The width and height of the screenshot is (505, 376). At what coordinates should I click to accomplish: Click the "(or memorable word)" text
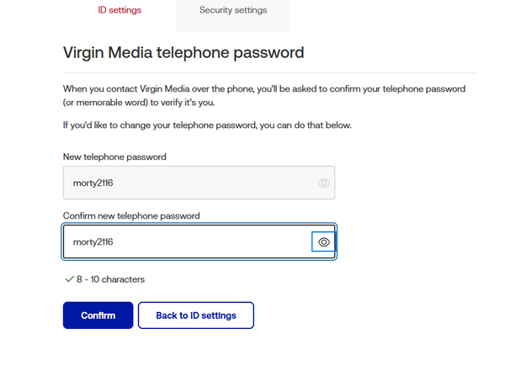point(109,103)
